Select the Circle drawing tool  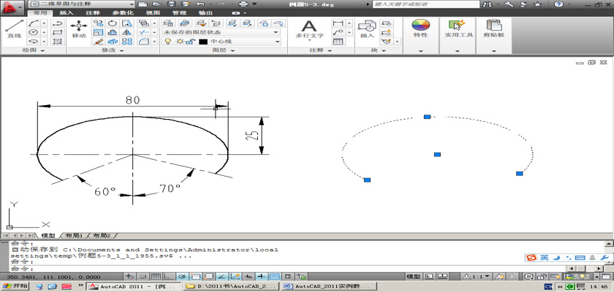(x=34, y=32)
